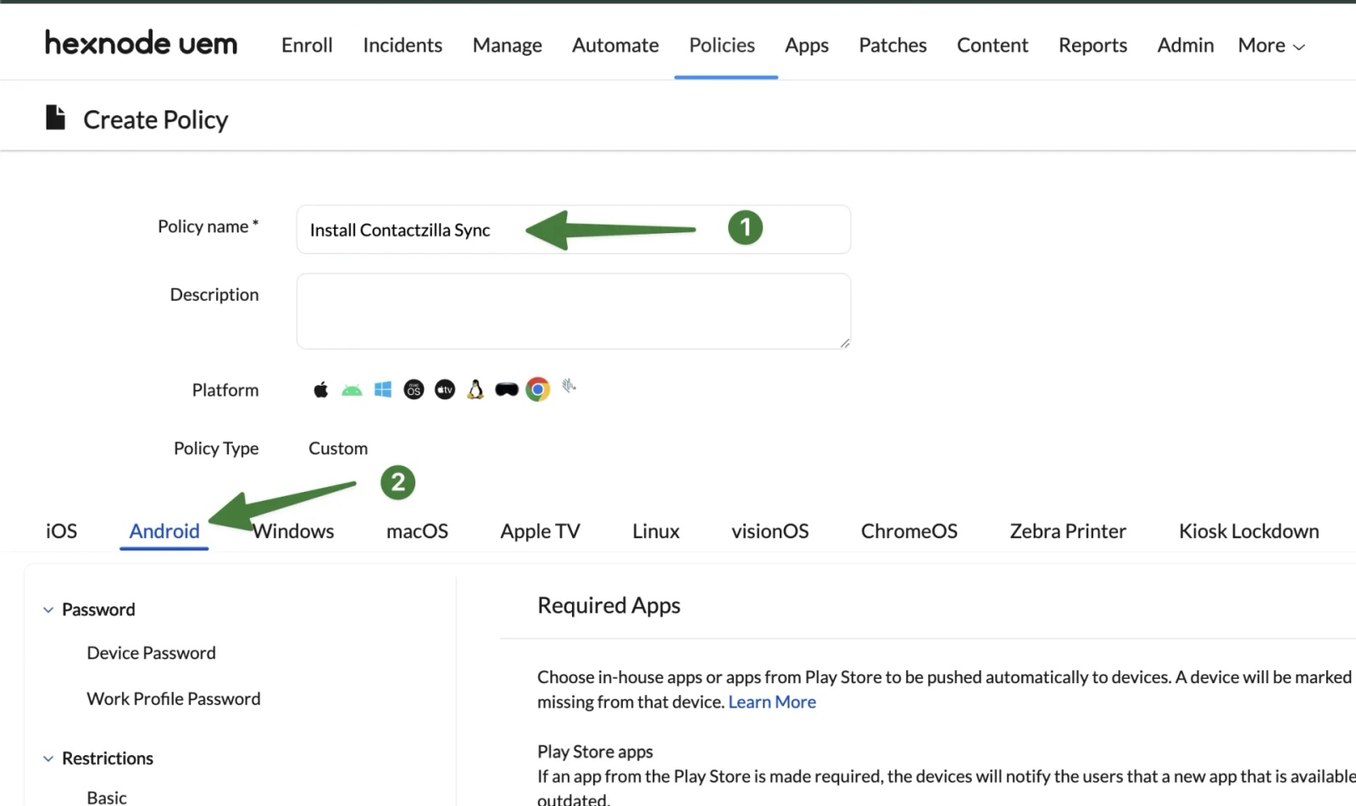The height and width of the screenshot is (806, 1356).
Task: Click the Restrictions section label
Action: pos(108,759)
